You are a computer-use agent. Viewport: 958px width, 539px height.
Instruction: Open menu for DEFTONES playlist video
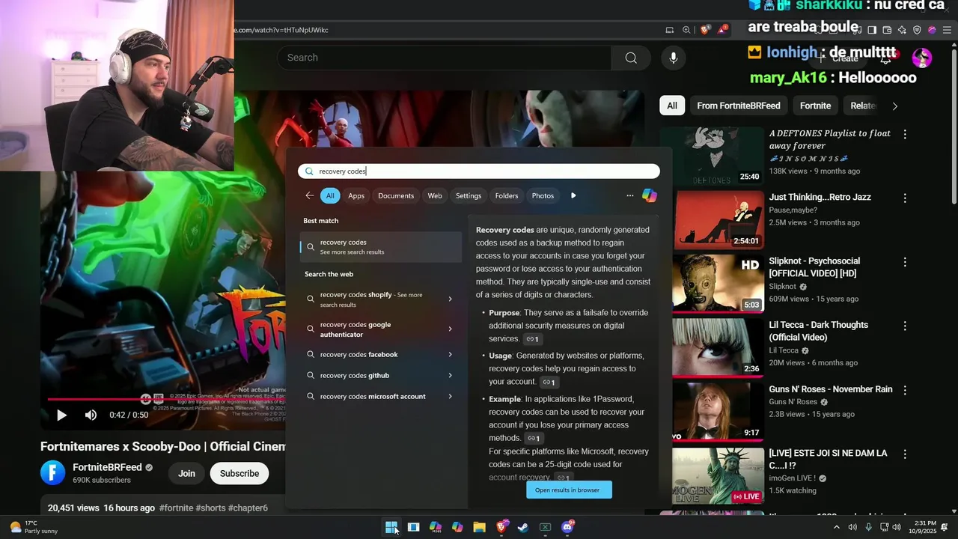coord(905,135)
